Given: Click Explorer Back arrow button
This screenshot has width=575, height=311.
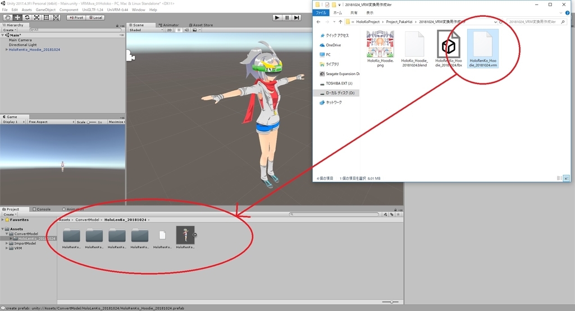Looking at the screenshot, I should pyautogui.click(x=318, y=22).
